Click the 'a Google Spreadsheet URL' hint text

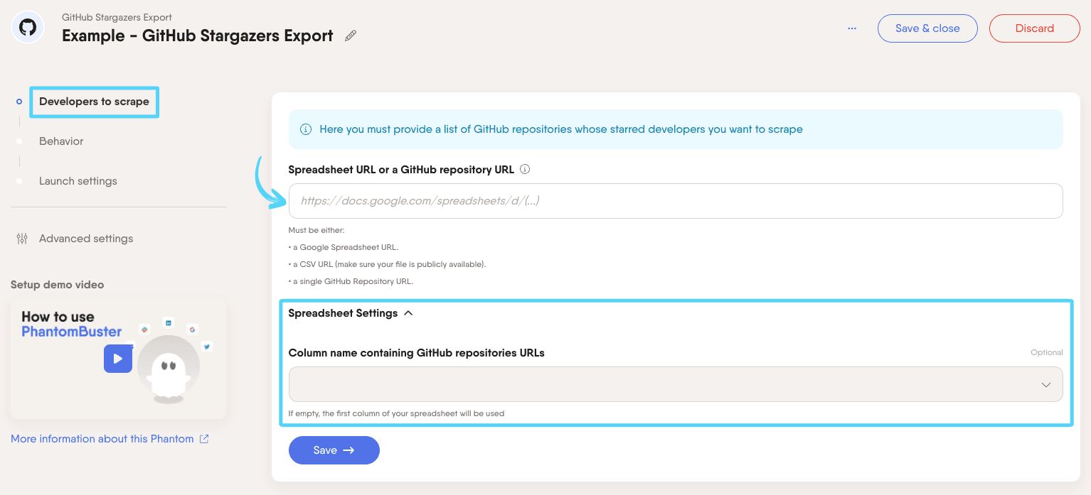(x=344, y=247)
